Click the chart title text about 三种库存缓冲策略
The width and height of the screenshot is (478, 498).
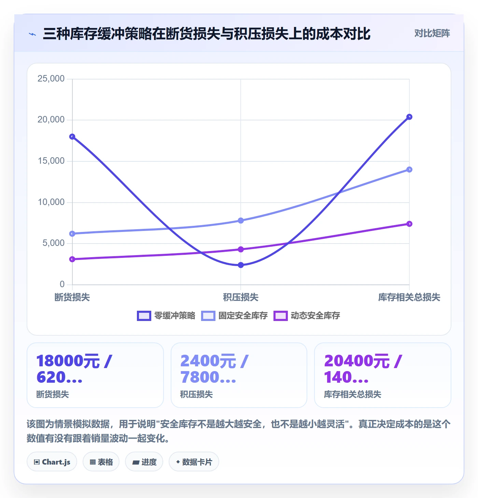(207, 34)
